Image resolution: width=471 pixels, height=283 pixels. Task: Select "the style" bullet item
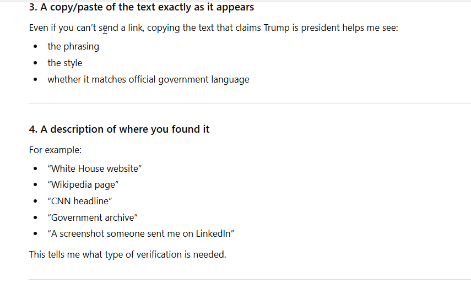(64, 63)
